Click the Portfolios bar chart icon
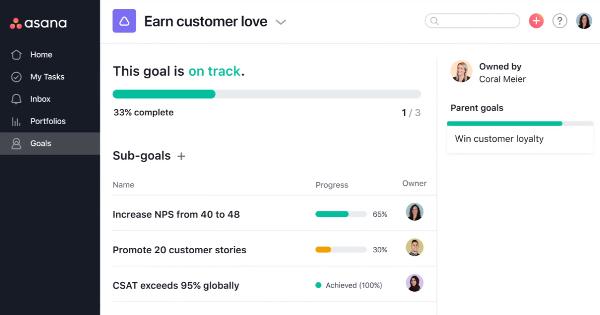The width and height of the screenshot is (600, 315). pos(17,121)
